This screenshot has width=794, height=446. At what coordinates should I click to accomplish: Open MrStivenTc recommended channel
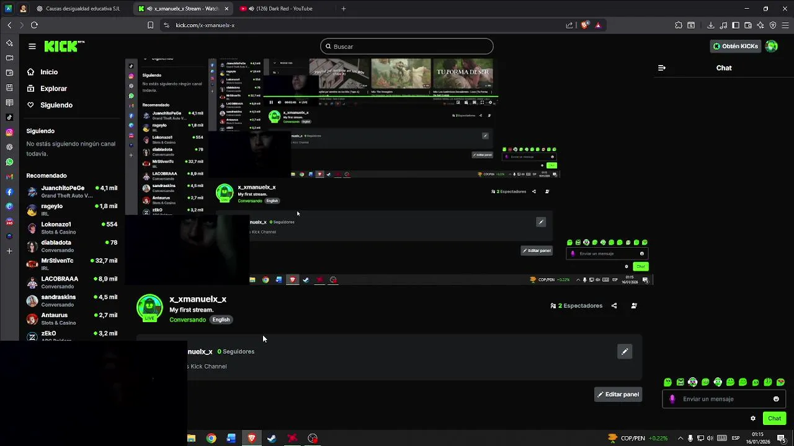pyautogui.click(x=72, y=264)
